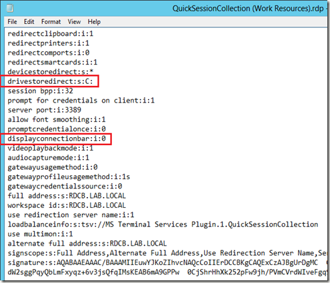Click the line audiocapturemode:i:1
330x283 pixels.
49,158
